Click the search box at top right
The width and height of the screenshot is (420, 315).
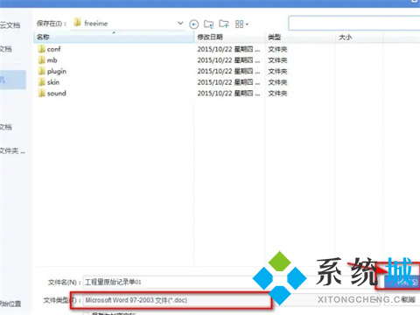(354, 24)
